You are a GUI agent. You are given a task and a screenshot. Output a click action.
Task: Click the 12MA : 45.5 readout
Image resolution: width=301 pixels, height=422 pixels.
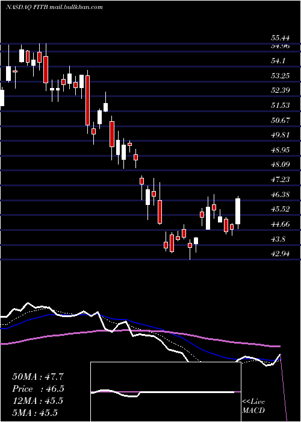pos(38,401)
